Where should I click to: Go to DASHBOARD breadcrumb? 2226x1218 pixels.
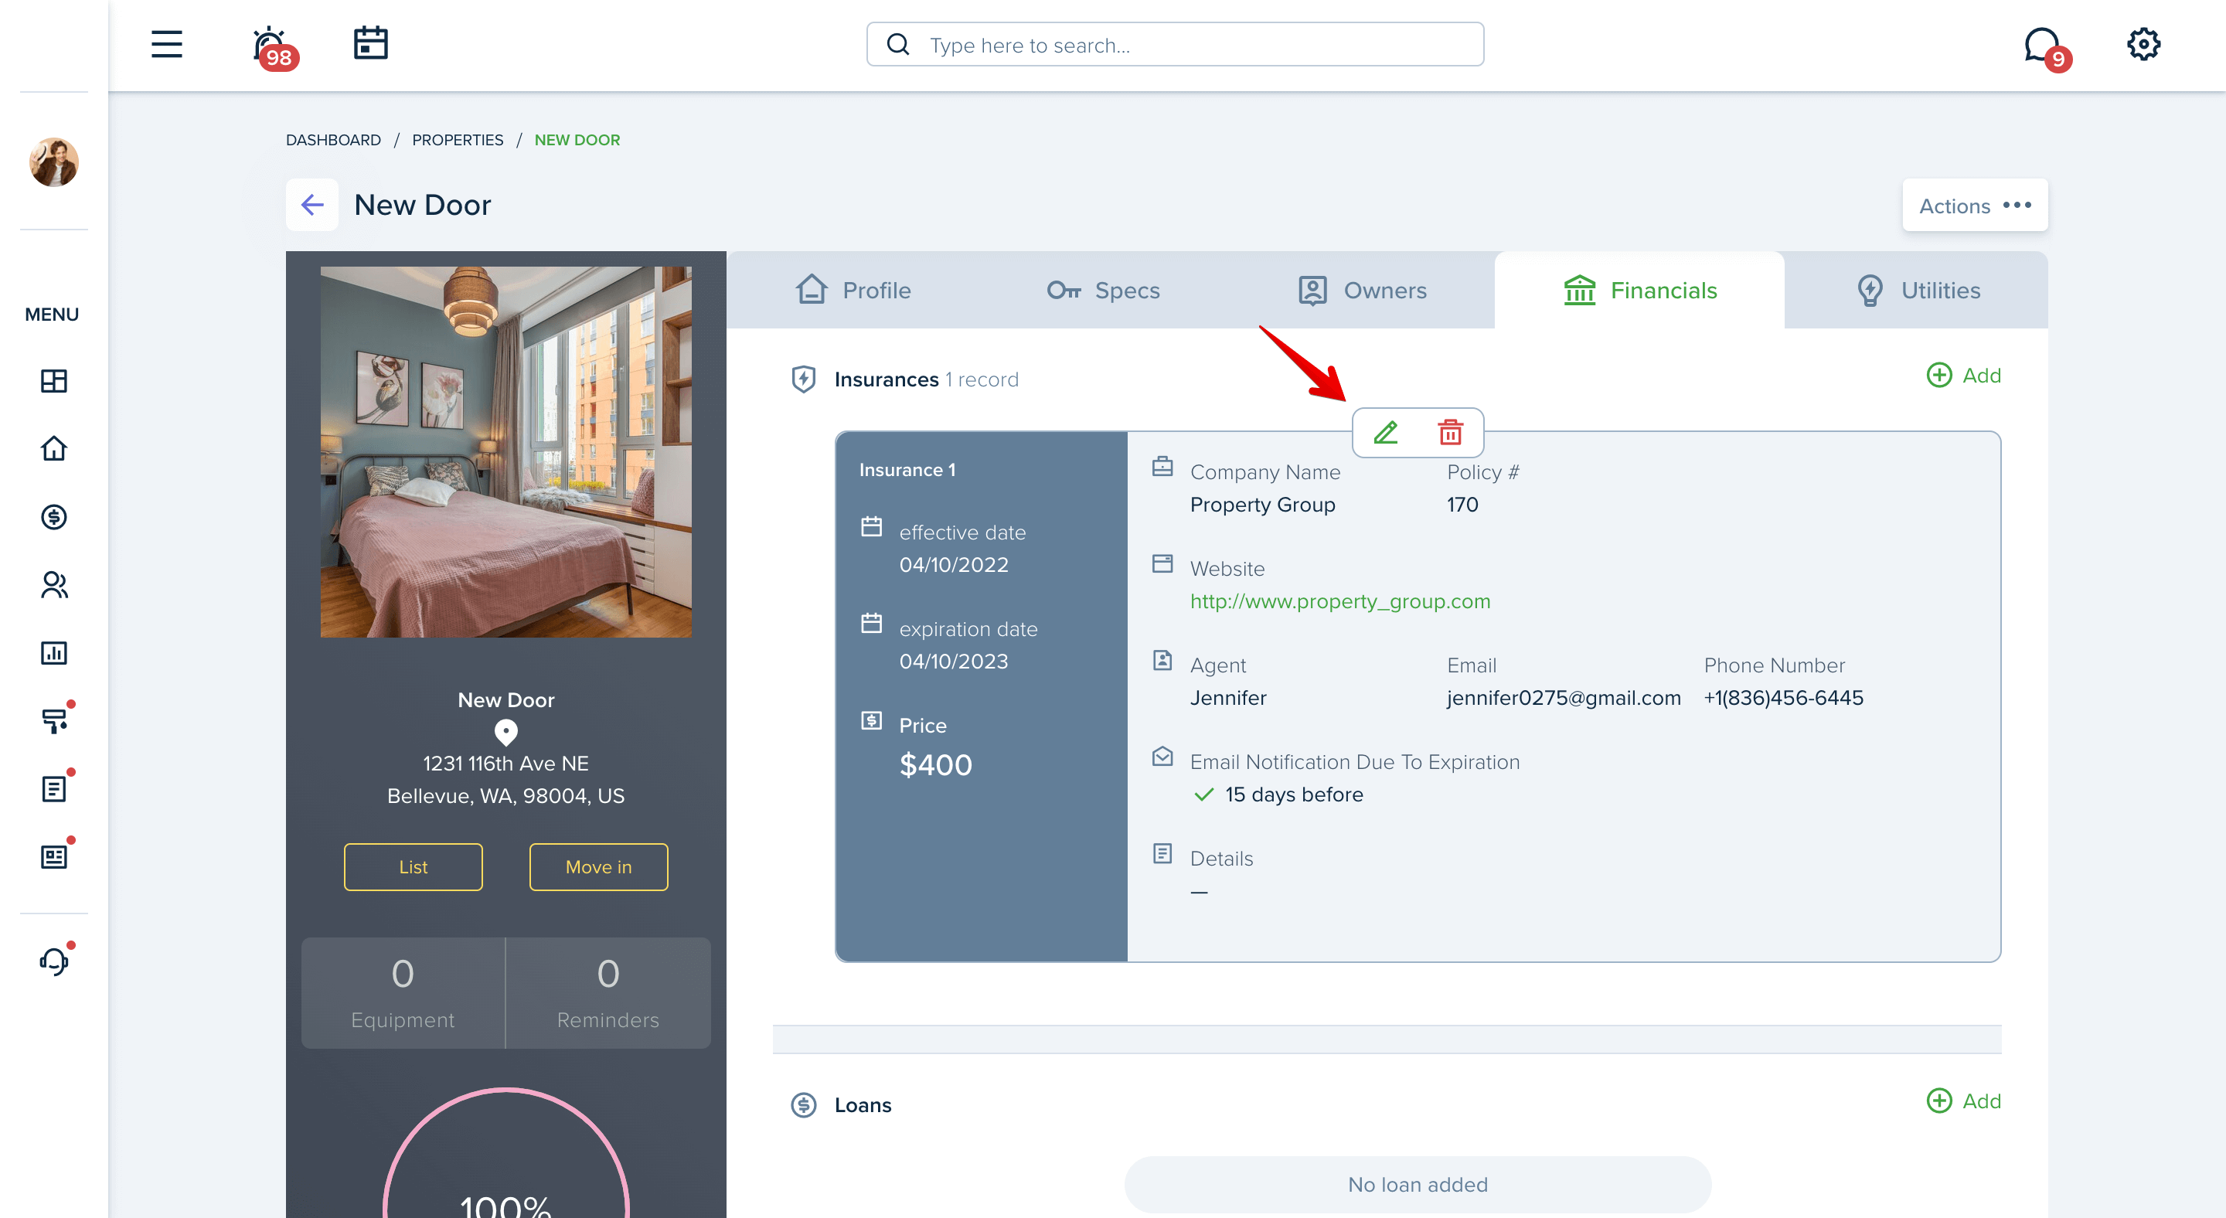pyautogui.click(x=334, y=140)
